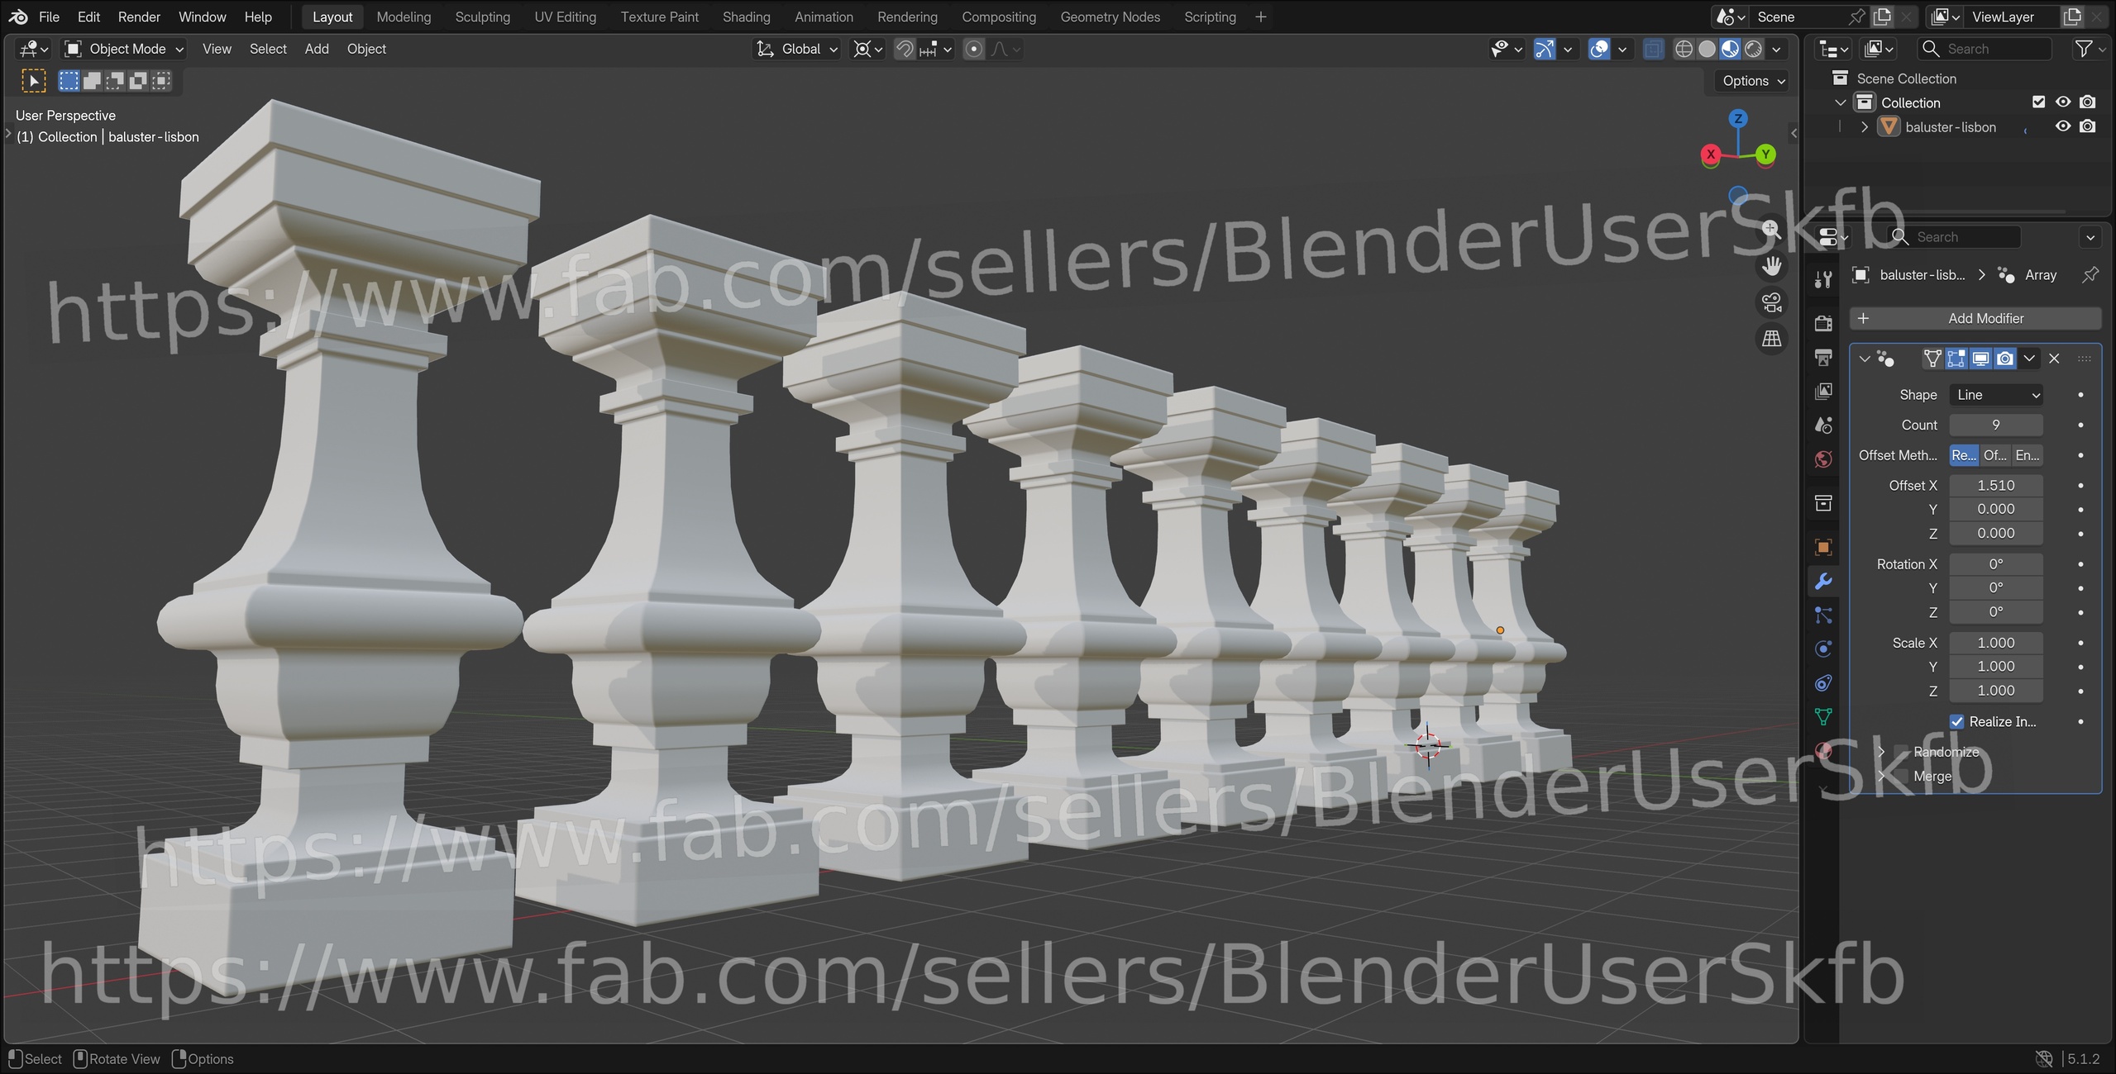Open the Collection properties tab
2116x1074 pixels.
[1823, 502]
